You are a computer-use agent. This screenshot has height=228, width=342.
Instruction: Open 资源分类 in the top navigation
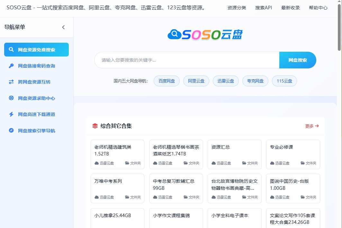(237, 8)
